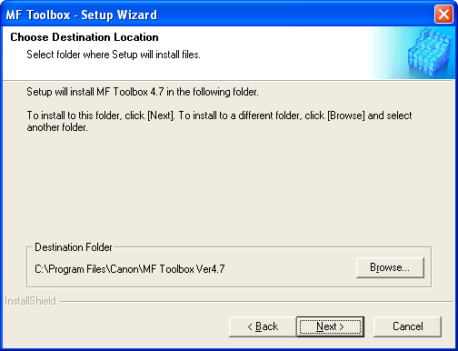Click the MF Toolbox - Setup Wizard title bar
The image size is (458, 351).
[x=218, y=15]
